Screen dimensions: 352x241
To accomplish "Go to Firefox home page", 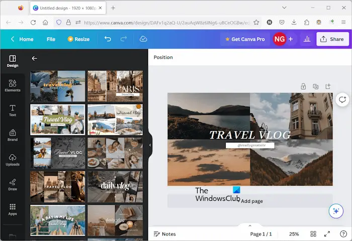I will point(45,23).
